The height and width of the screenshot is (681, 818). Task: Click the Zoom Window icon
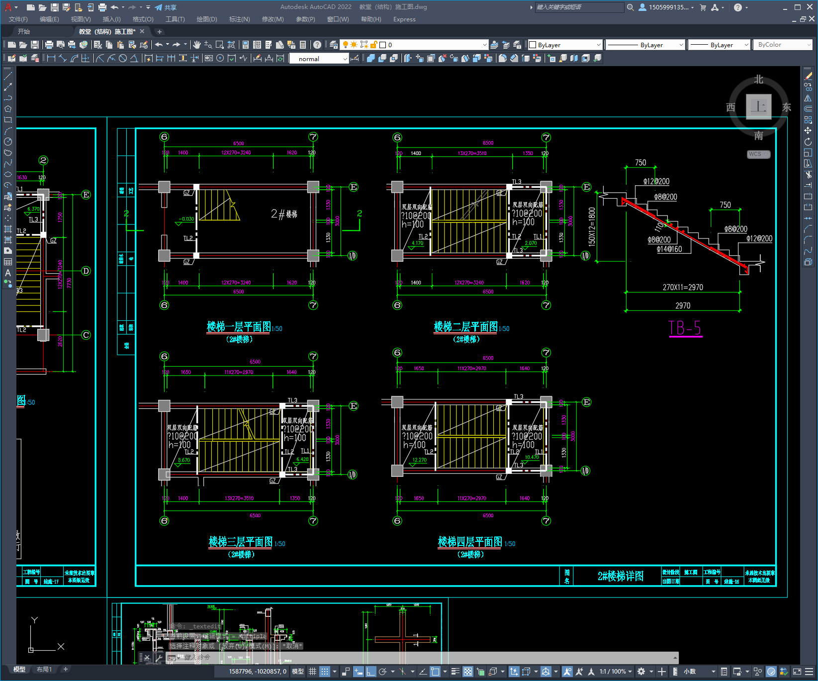click(220, 45)
